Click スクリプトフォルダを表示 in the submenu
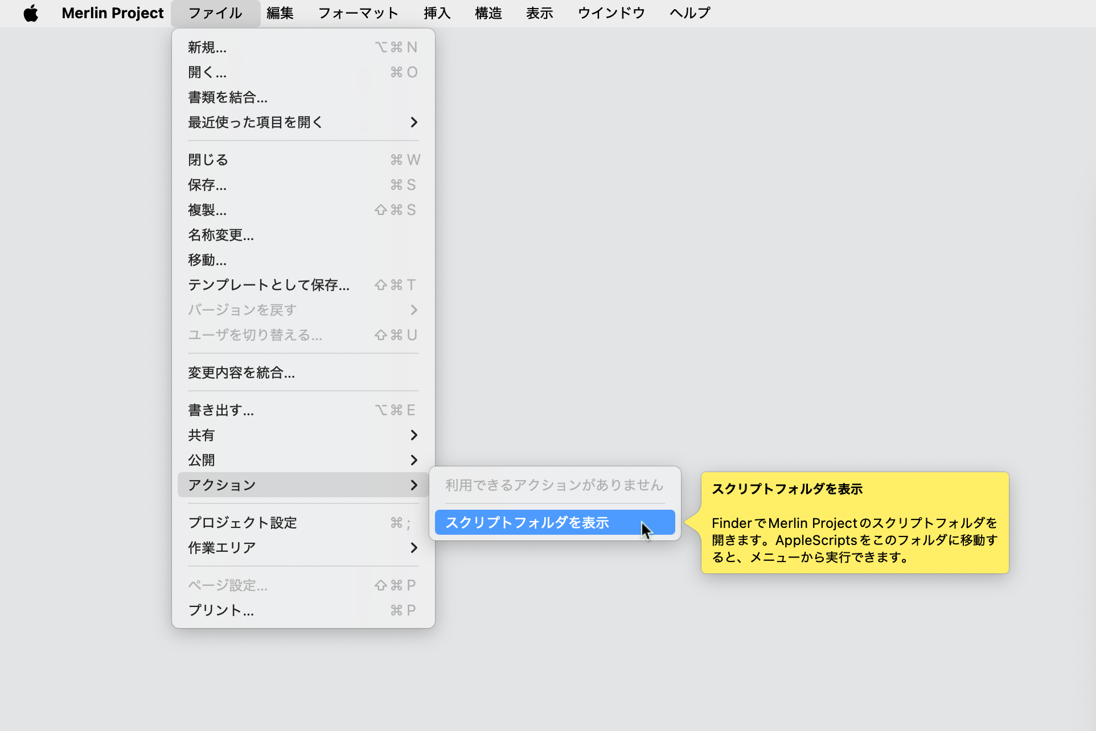 (x=555, y=523)
